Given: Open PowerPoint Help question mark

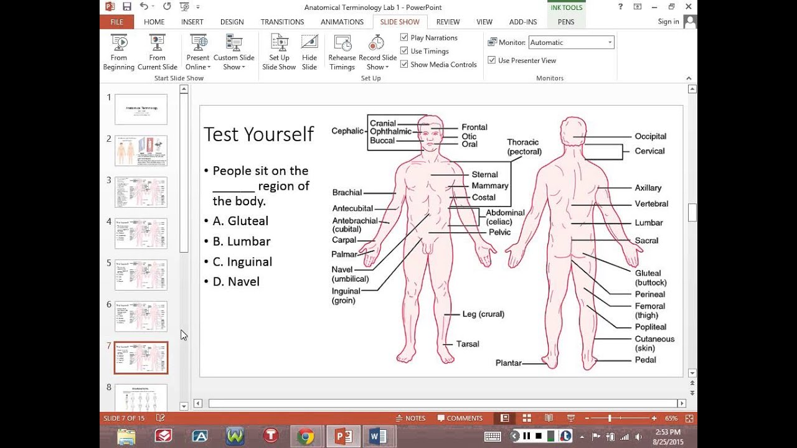Looking at the screenshot, I should [x=621, y=7].
